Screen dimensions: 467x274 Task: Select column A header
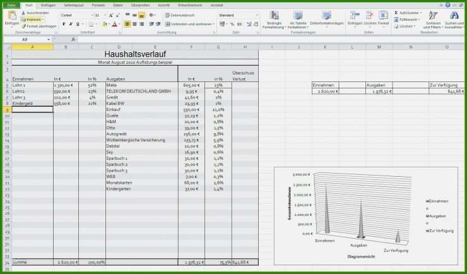click(32, 47)
